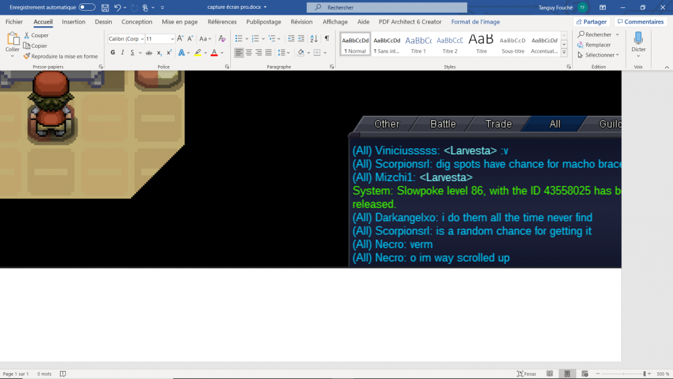Center-align text in the paragraph group

click(248, 53)
